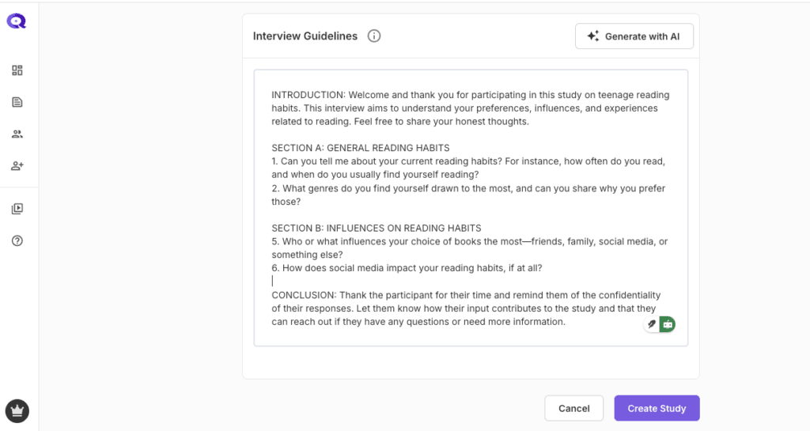Image resolution: width=810 pixels, height=431 pixels.
Task: Click the Interview Guidelines heading
Action: (x=305, y=36)
